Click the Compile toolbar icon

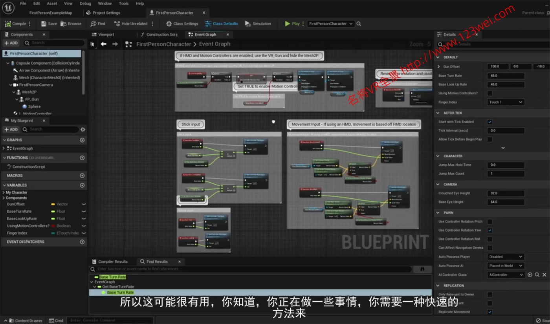click(8, 24)
